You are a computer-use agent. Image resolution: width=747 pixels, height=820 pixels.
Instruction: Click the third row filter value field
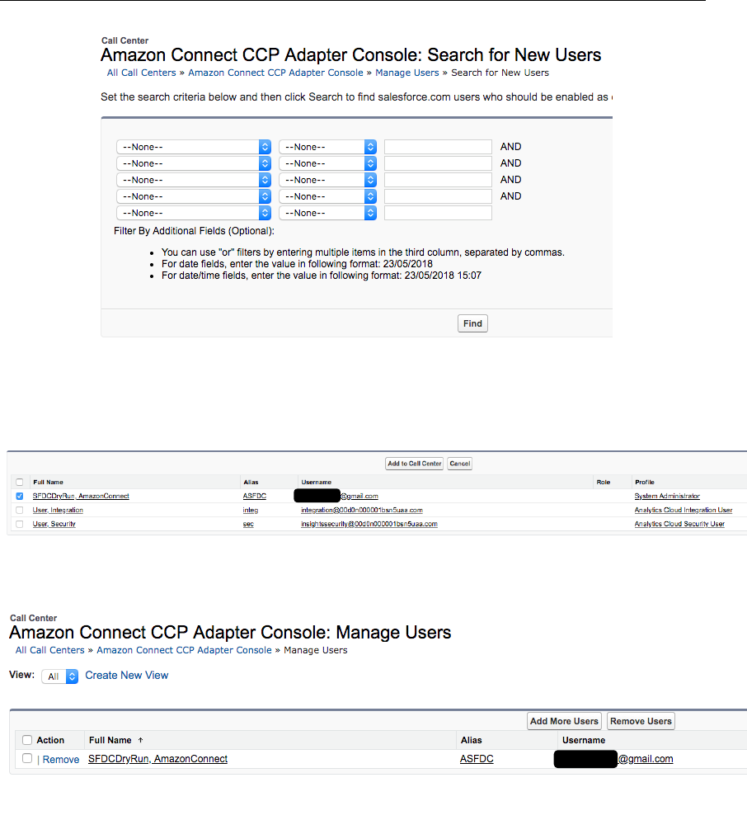tap(438, 180)
